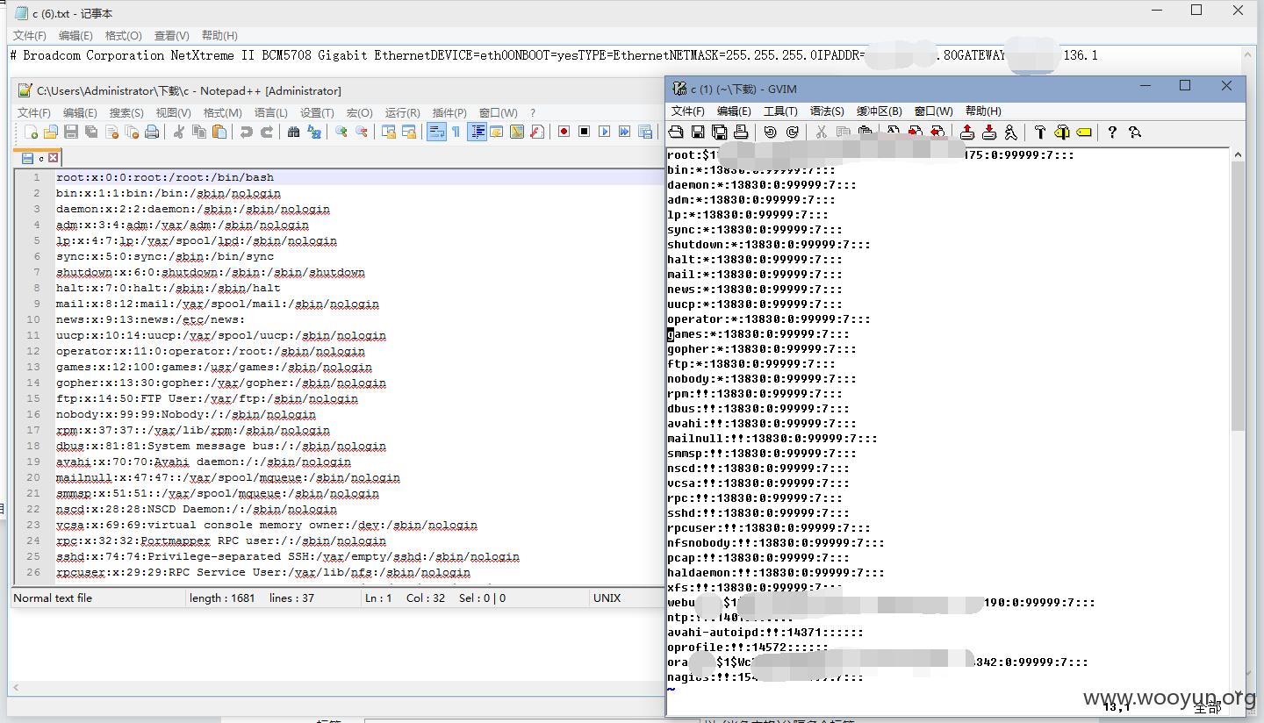Click the Open file icon in Notepad++ toolbar
The width and height of the screenshot is (1264, 723).
(x=51, y=132)
